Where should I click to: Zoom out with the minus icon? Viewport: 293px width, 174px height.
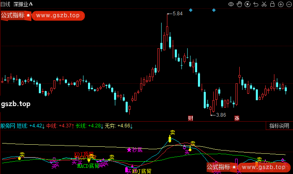pos(288,5)
